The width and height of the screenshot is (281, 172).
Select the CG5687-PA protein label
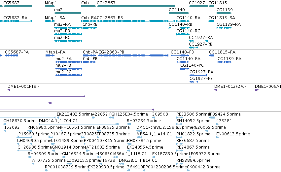pyautogui.click(x=17, y=52)
